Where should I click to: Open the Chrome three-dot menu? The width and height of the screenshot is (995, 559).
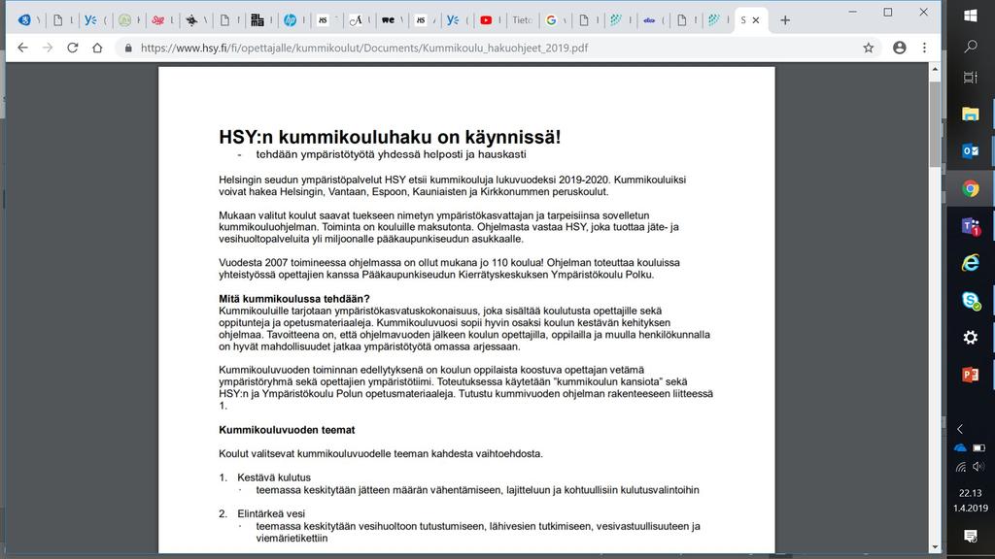pos(925,48)
